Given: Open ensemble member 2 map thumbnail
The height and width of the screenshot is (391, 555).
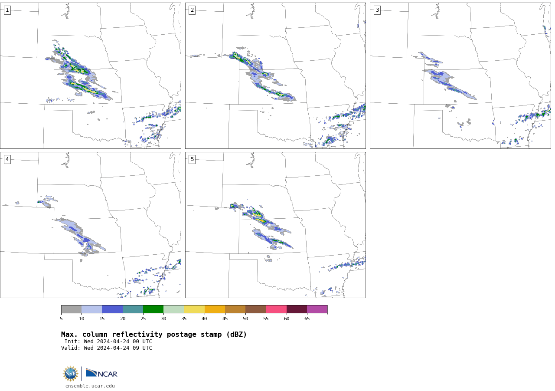Looking at the screenshot, I should tap(275, 76).
